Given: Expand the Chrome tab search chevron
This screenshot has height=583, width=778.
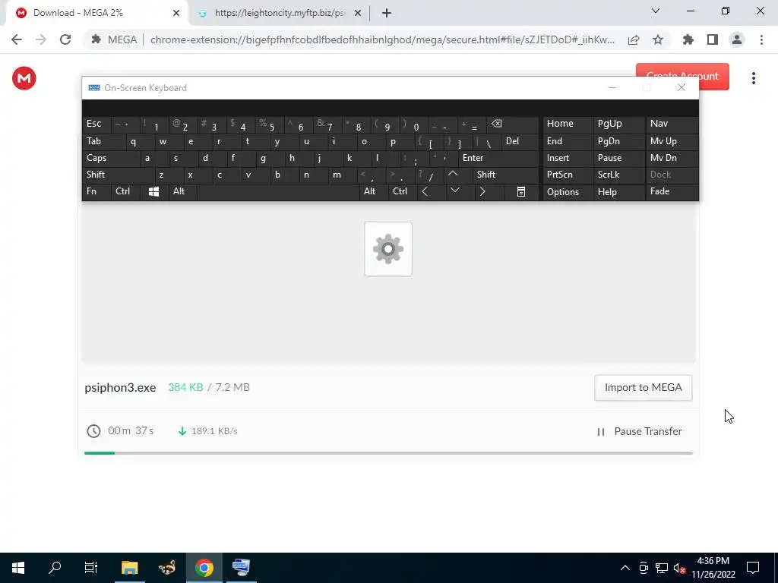Looking at the screenshot, I should pyautogui.click(x=656, y=11).
